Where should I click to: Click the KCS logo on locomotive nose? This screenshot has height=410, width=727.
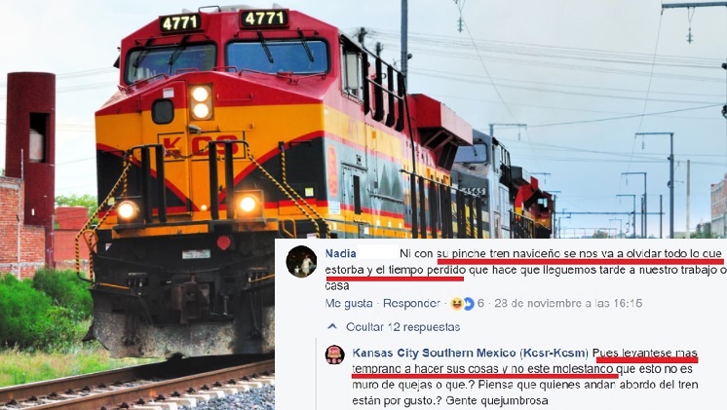point(201,147)
